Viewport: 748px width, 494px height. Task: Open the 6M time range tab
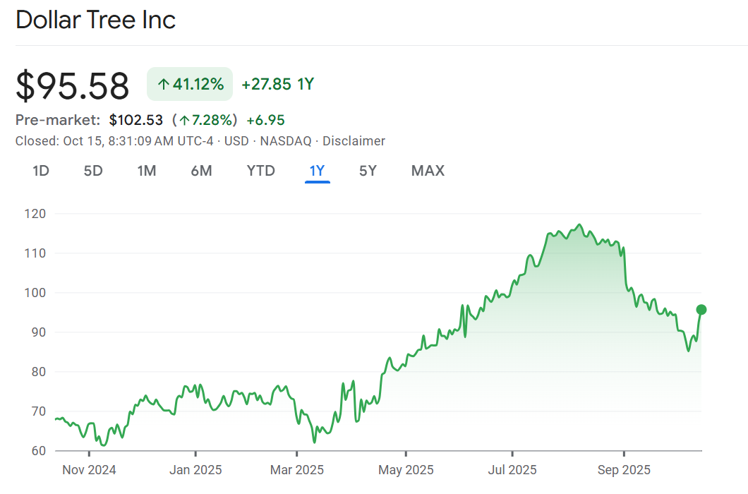201,171
